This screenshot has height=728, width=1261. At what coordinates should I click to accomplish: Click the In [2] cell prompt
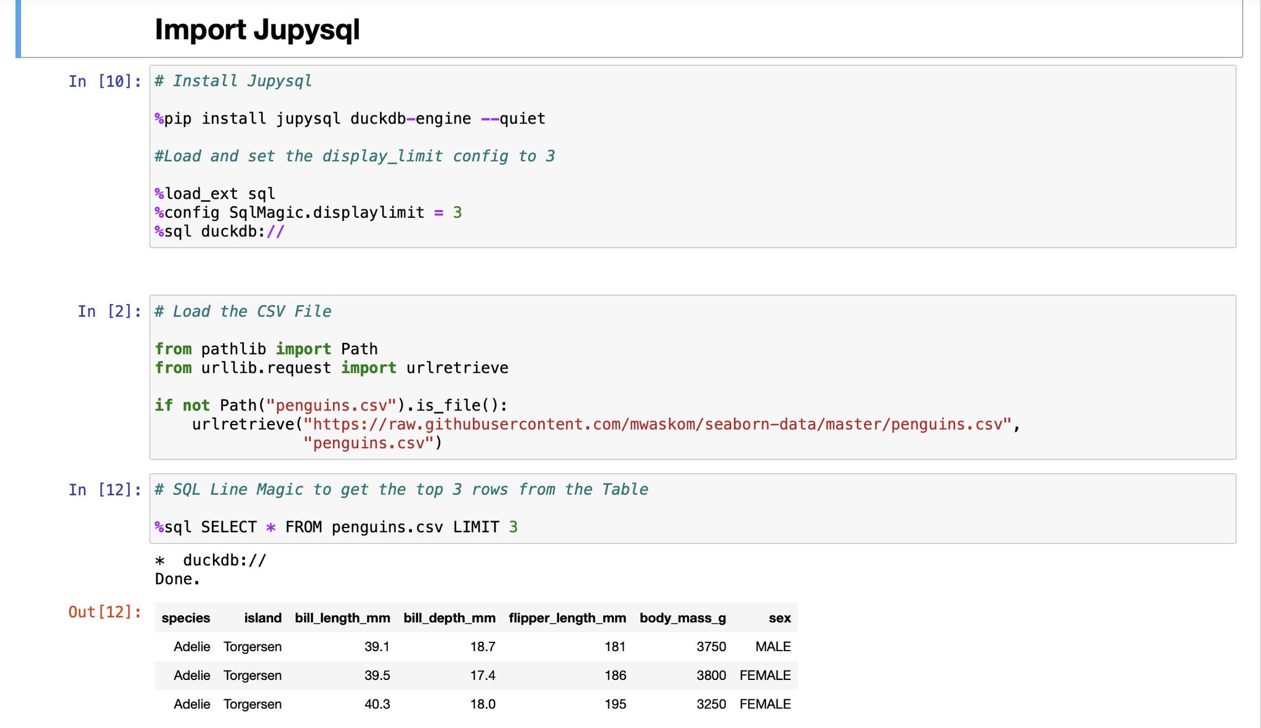pos(110,311)
